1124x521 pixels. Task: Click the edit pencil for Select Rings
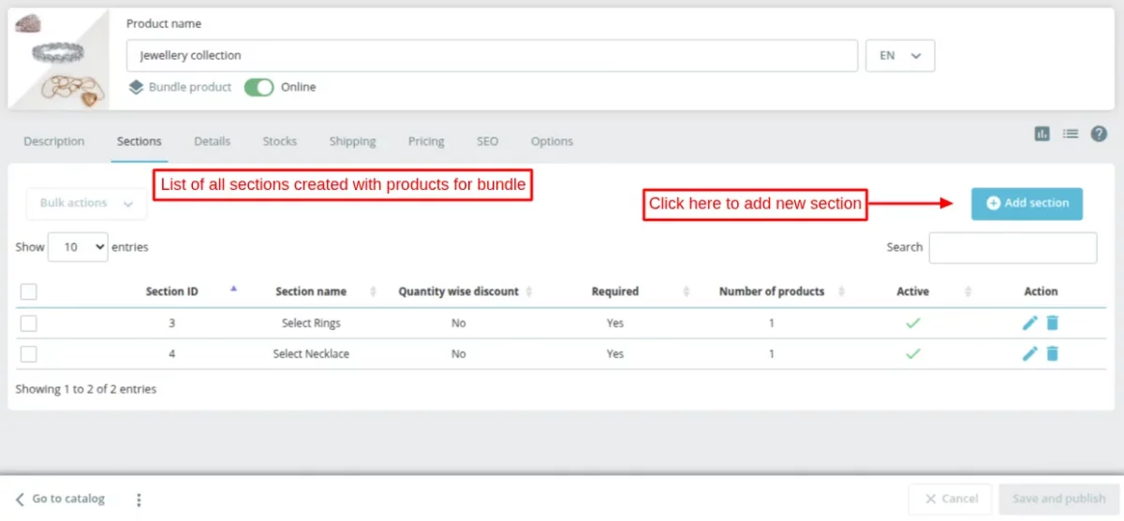click(1029, 323)
